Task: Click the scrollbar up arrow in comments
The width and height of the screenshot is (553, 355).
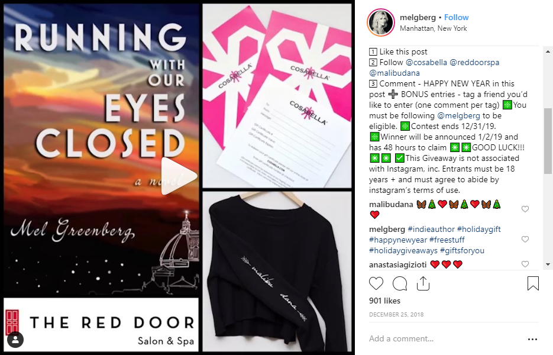Action: pos(548,51)
